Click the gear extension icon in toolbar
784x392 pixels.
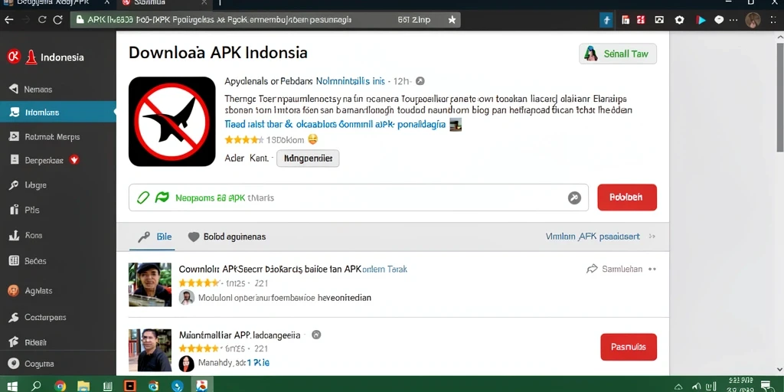click(679, 20)
